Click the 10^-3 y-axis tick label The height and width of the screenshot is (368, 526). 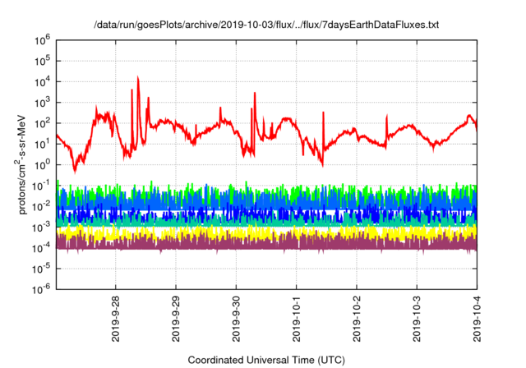(x=41, y=227)
